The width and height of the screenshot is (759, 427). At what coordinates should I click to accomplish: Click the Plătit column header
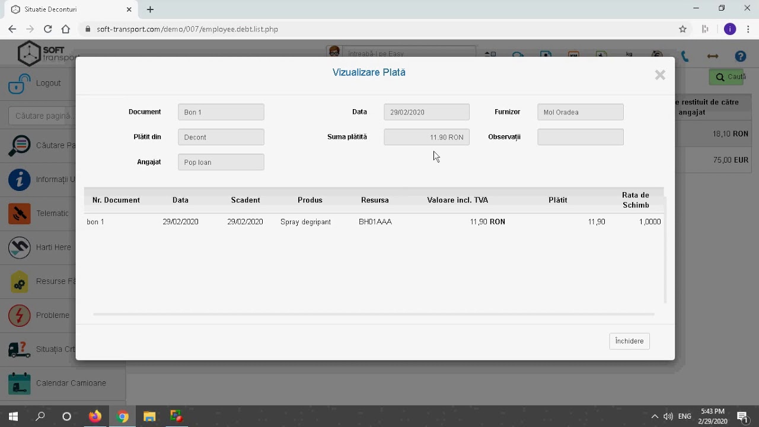[557, 200]
